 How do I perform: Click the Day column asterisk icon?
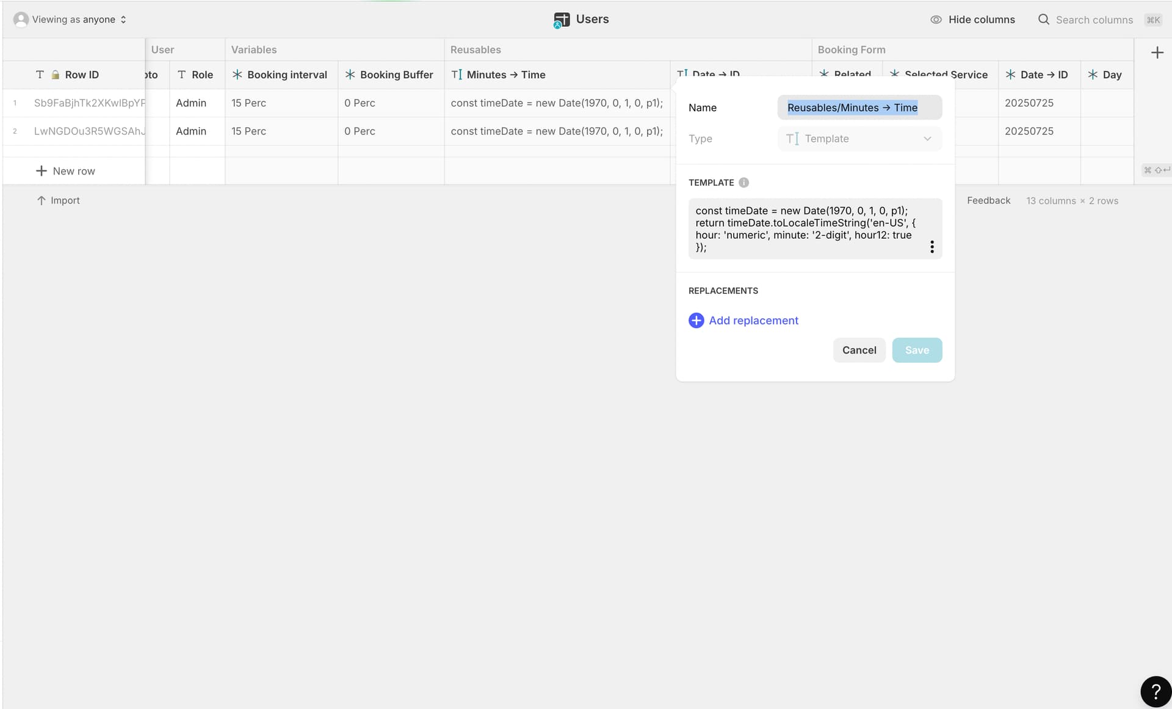click(1093, 75)
